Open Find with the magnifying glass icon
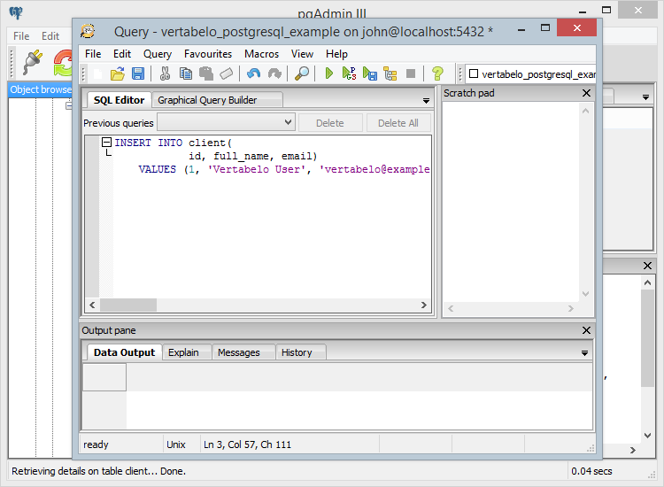Image resolution: width=664 pixels, height=487 pixels. (x=302, y=73)
